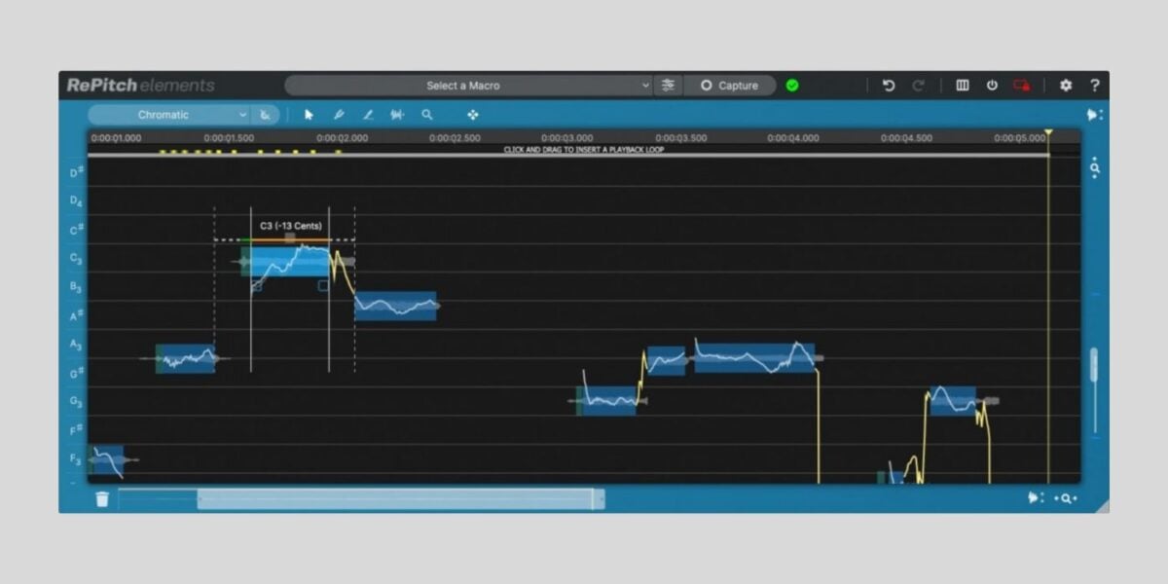This screenshot has height=584, width=1168.
Task: Select the pan tool with four arrows
Action: point(473,115)
